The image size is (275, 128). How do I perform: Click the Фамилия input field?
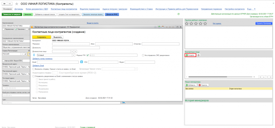(71, 44)
